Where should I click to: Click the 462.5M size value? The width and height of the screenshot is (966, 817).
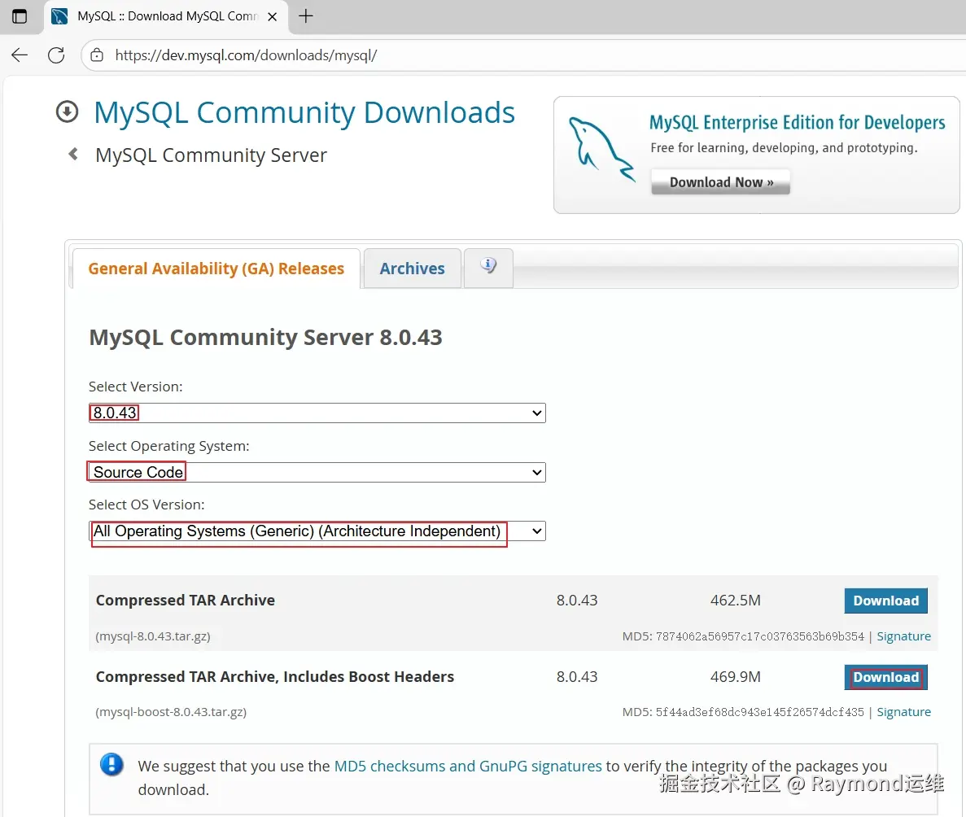tap(736, 601)
